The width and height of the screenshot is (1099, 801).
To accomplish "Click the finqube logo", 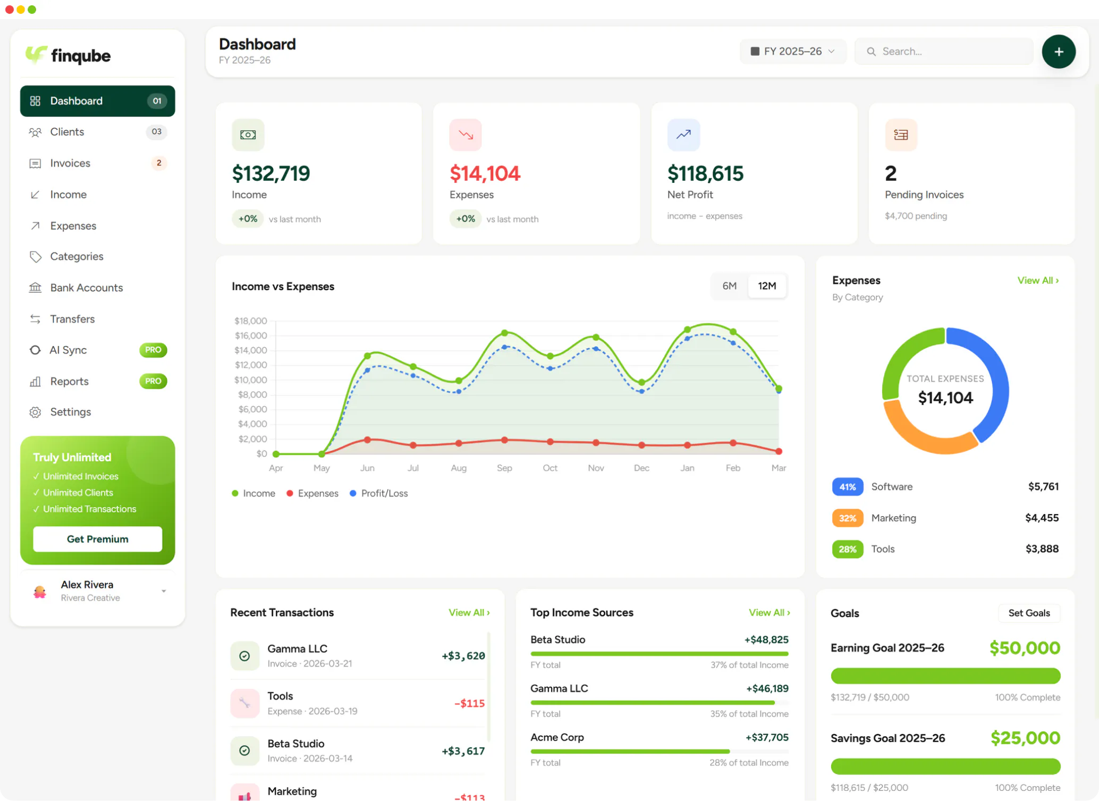I will pyautogui.click(x=68, y=55).
